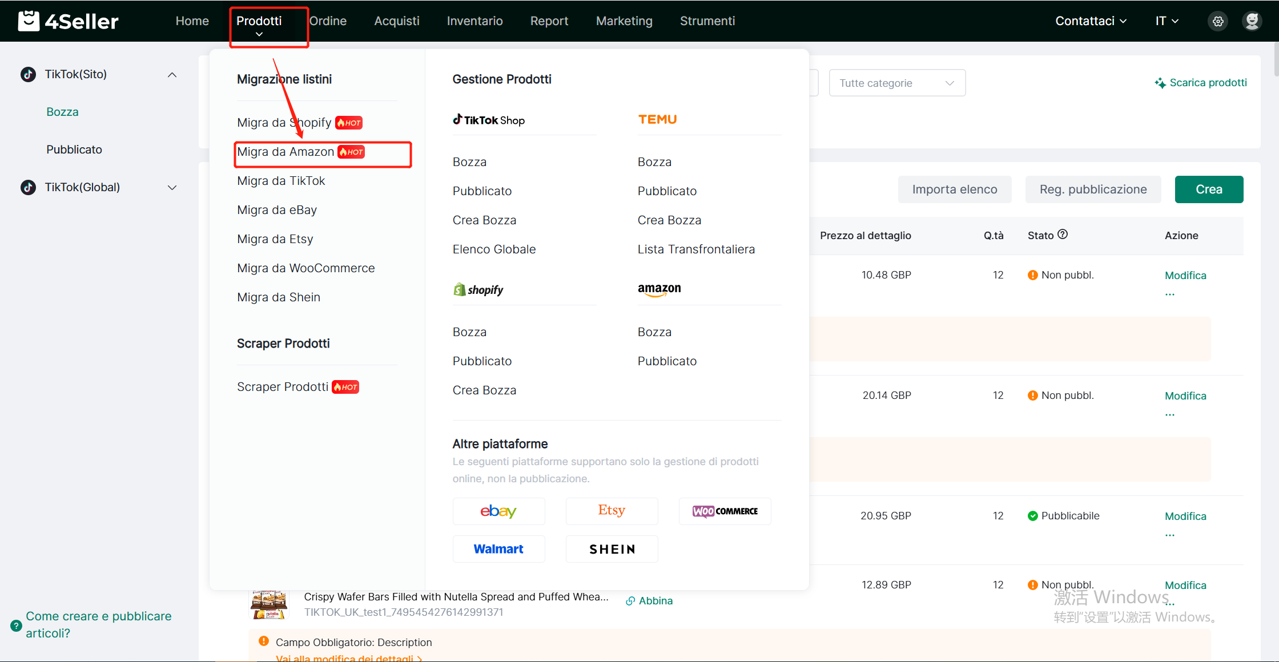Open the SHEIN platform tile

click(612, 549)
